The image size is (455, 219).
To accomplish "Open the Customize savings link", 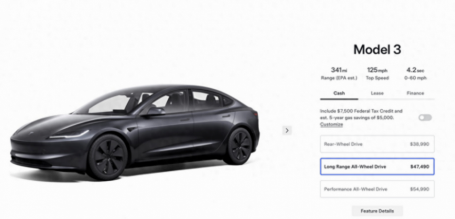I will coord(332,125).
